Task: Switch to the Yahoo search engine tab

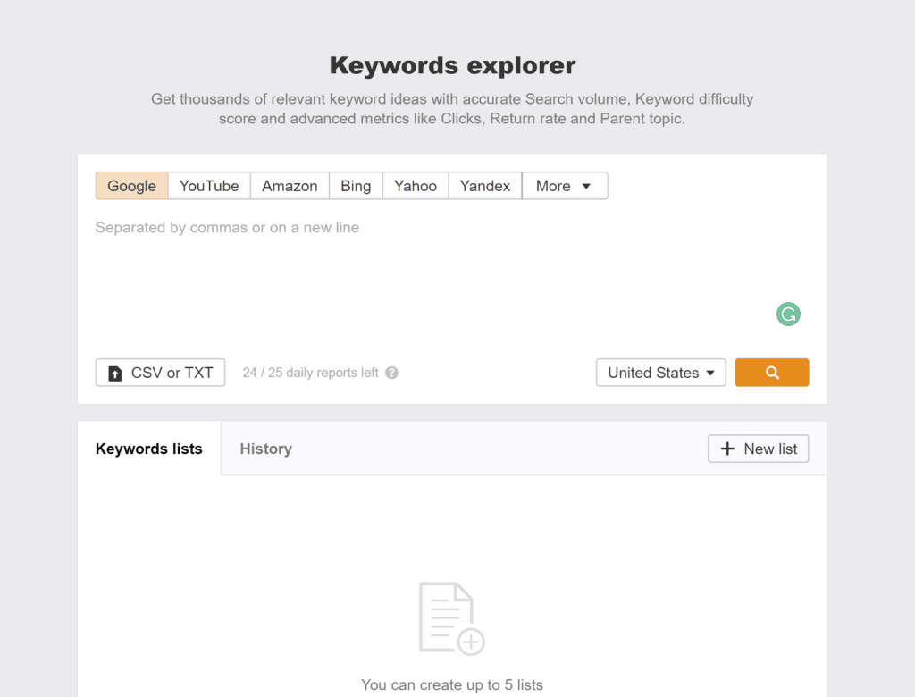Action: pos(415,186)
